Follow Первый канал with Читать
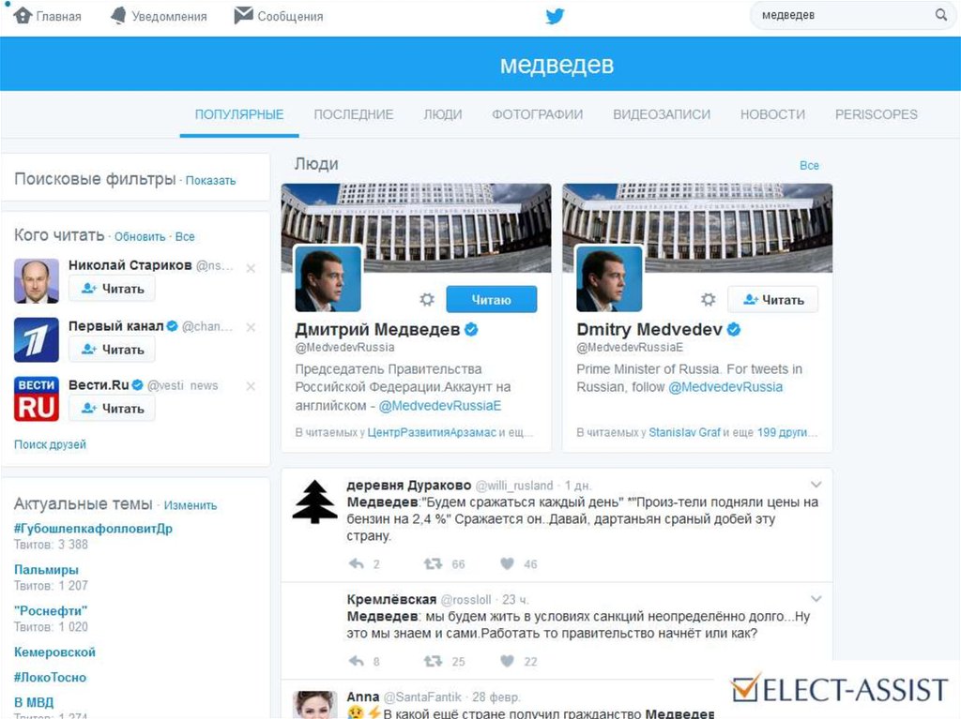This screenshot has width=961, height=719. pyautogui.click(x=112, y=349)
